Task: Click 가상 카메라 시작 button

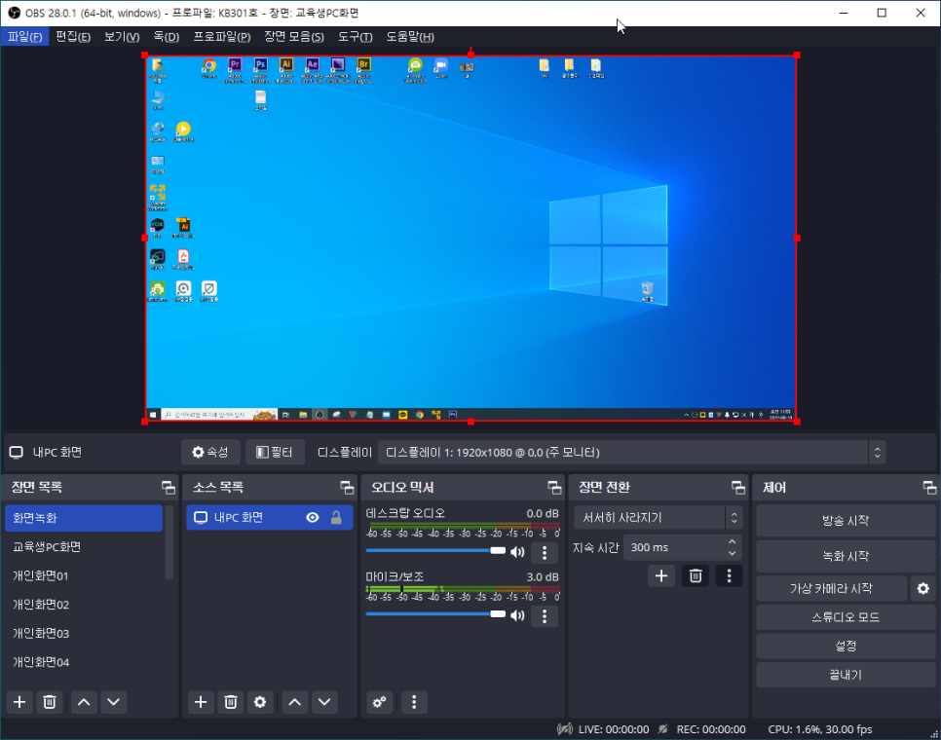Action: 831,588
